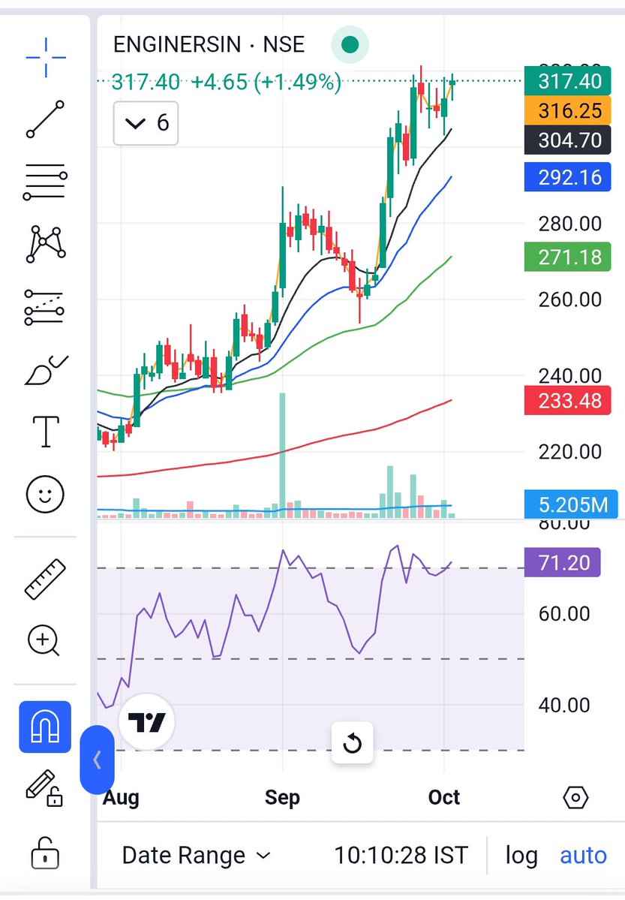Collapse the drawing toolbar with blue arrow
Image resolution: width=625 pixels, height=900 pixels.
pos(97,760)
